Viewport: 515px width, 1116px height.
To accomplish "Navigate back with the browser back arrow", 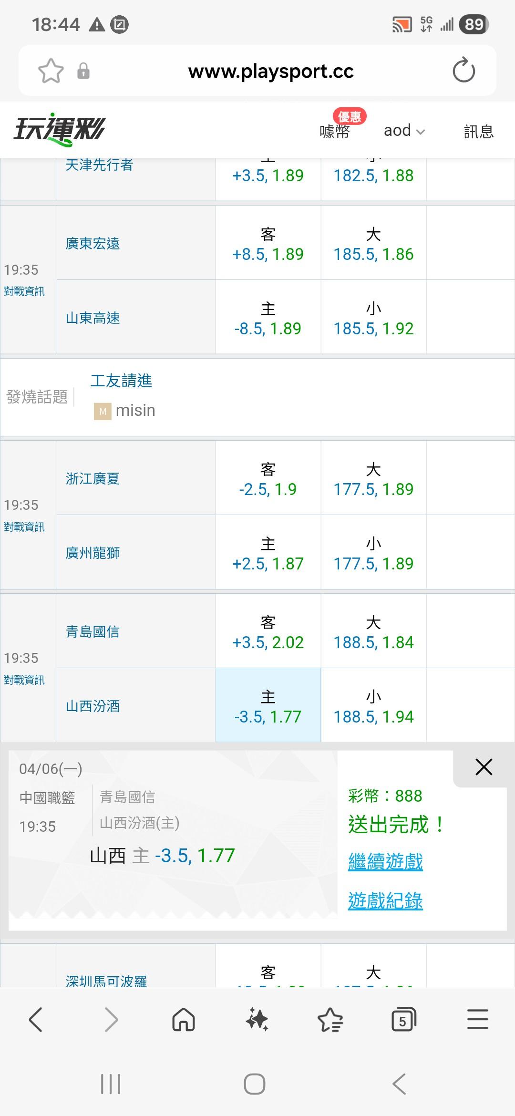I will coord(36,1020).
